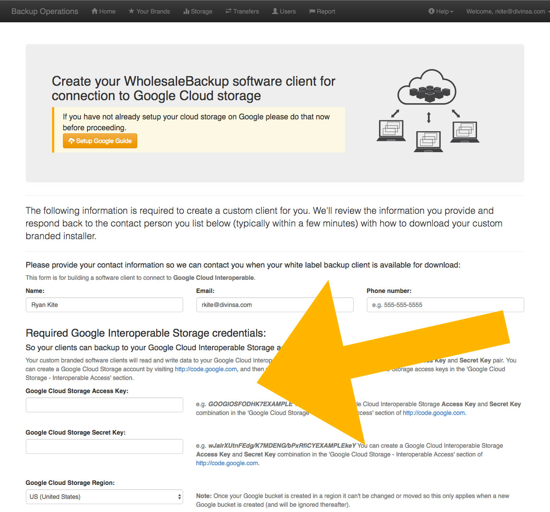The height and width of the screenshot is (512, 550).
Task: Click the star icon beside Your Brands
Action: 131,11
